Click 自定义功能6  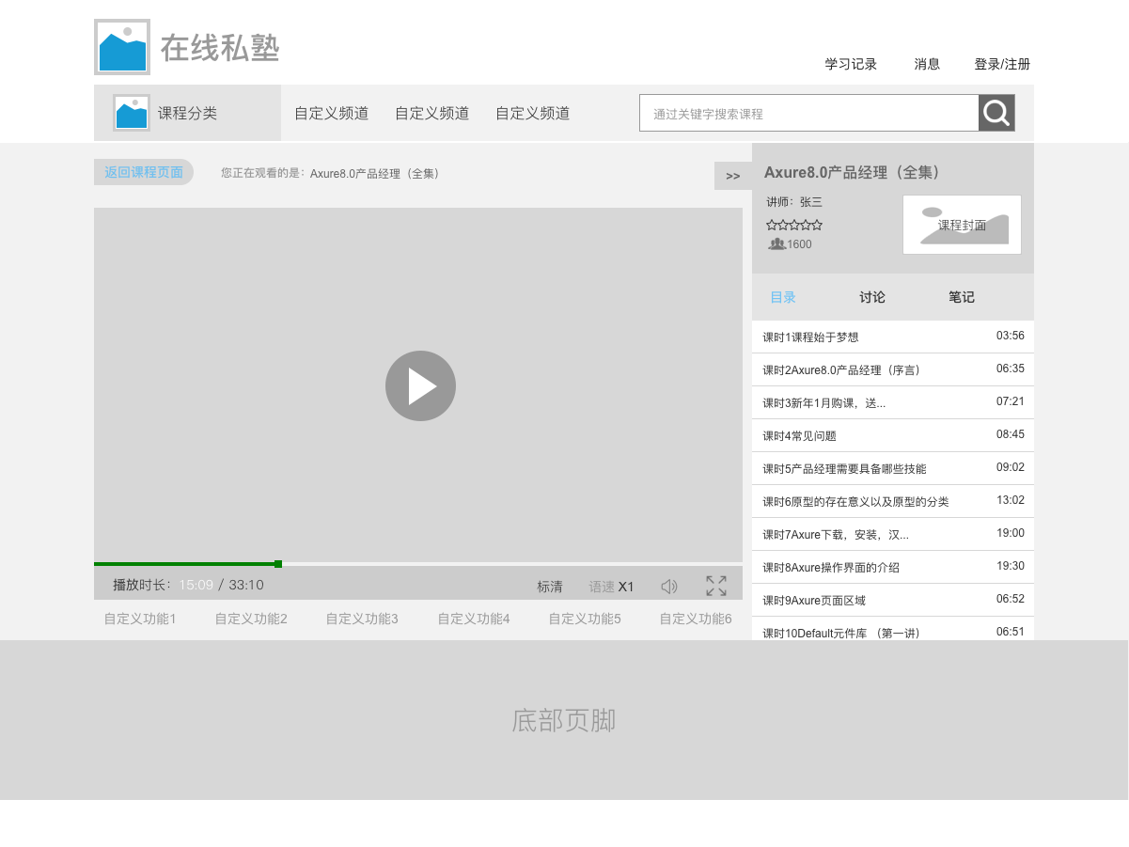point(696,619)
